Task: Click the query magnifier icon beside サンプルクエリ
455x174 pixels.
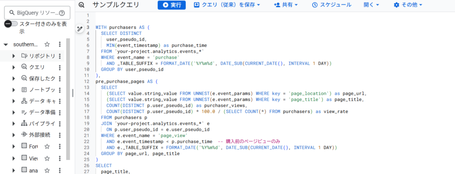Action: coord(81,5)
